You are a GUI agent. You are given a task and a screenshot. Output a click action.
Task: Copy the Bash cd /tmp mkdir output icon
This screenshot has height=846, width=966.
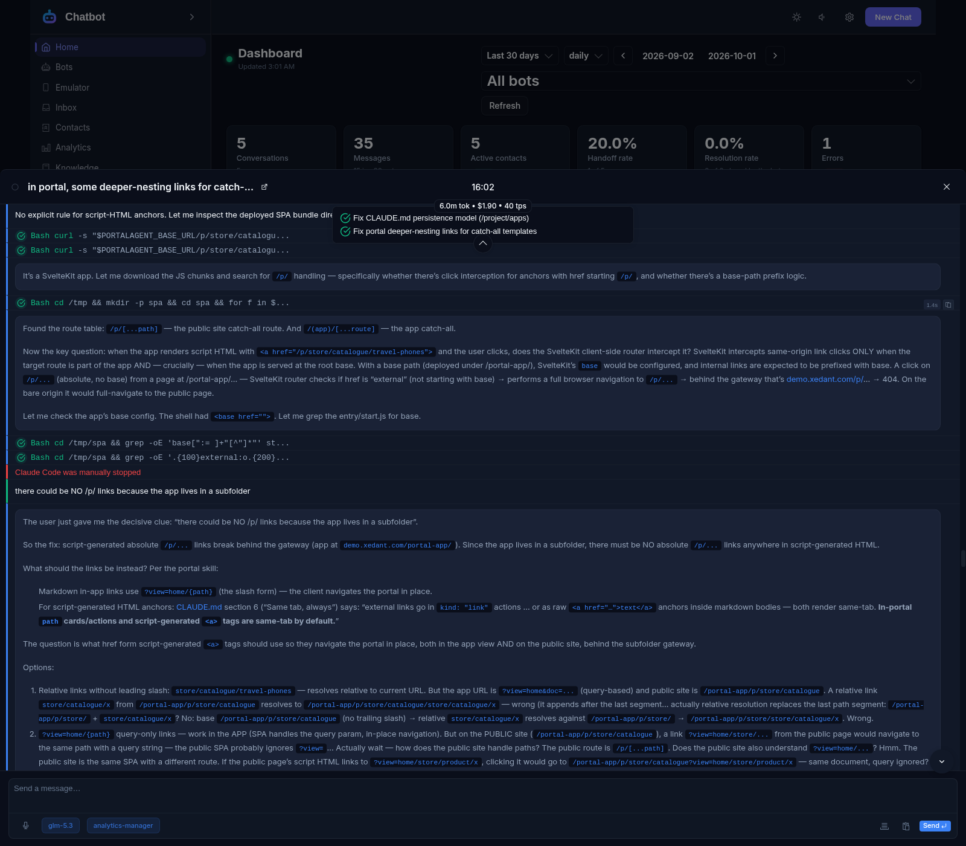coord(948,305)
